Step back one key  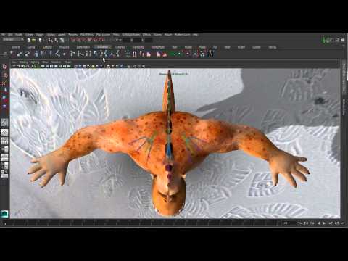pos(307,223)
